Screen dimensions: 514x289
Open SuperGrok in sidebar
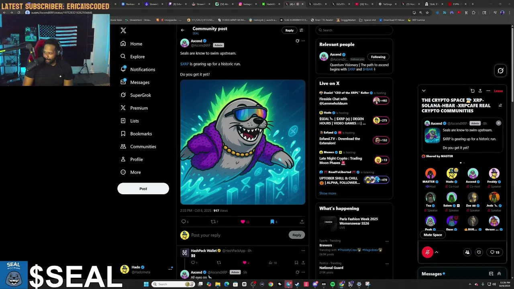coord(136,95)
